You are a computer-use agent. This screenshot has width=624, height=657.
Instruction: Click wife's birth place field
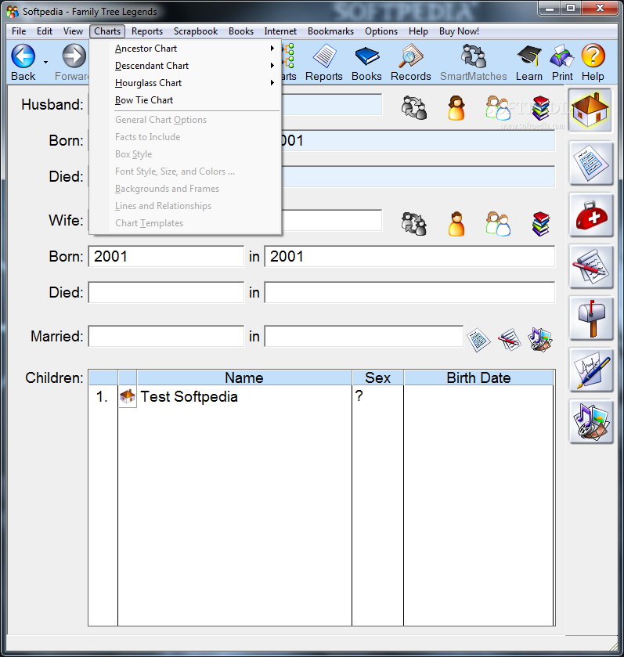[409, 256]
